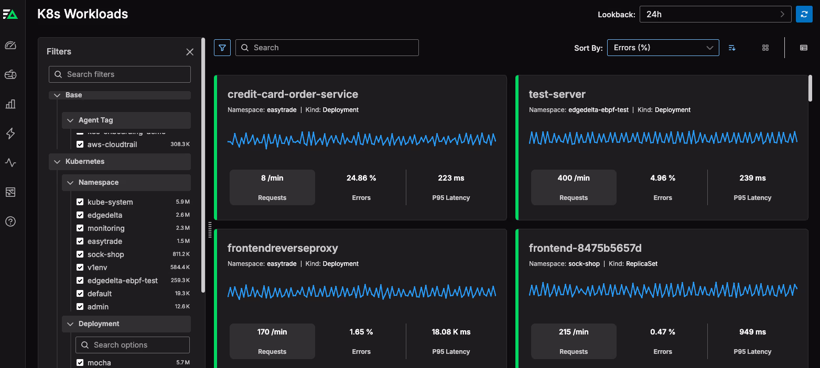Switch to grid view icon
Screen dimensions: 820x368
pos(765,48)
